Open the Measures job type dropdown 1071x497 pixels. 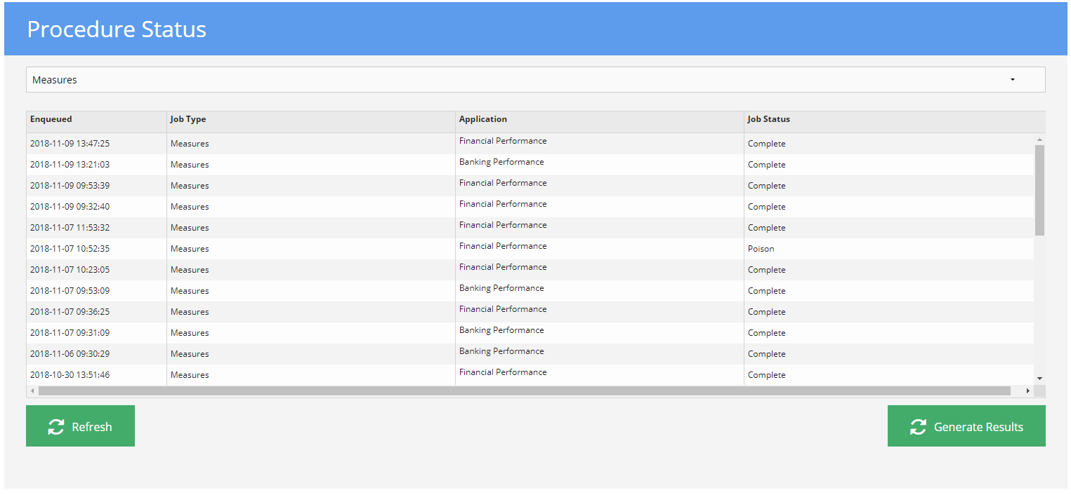click(x=535, y=80)
